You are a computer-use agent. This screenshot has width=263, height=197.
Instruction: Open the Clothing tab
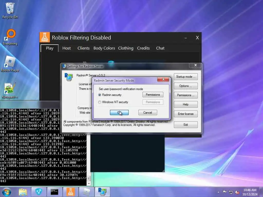(x=126, y=48)
